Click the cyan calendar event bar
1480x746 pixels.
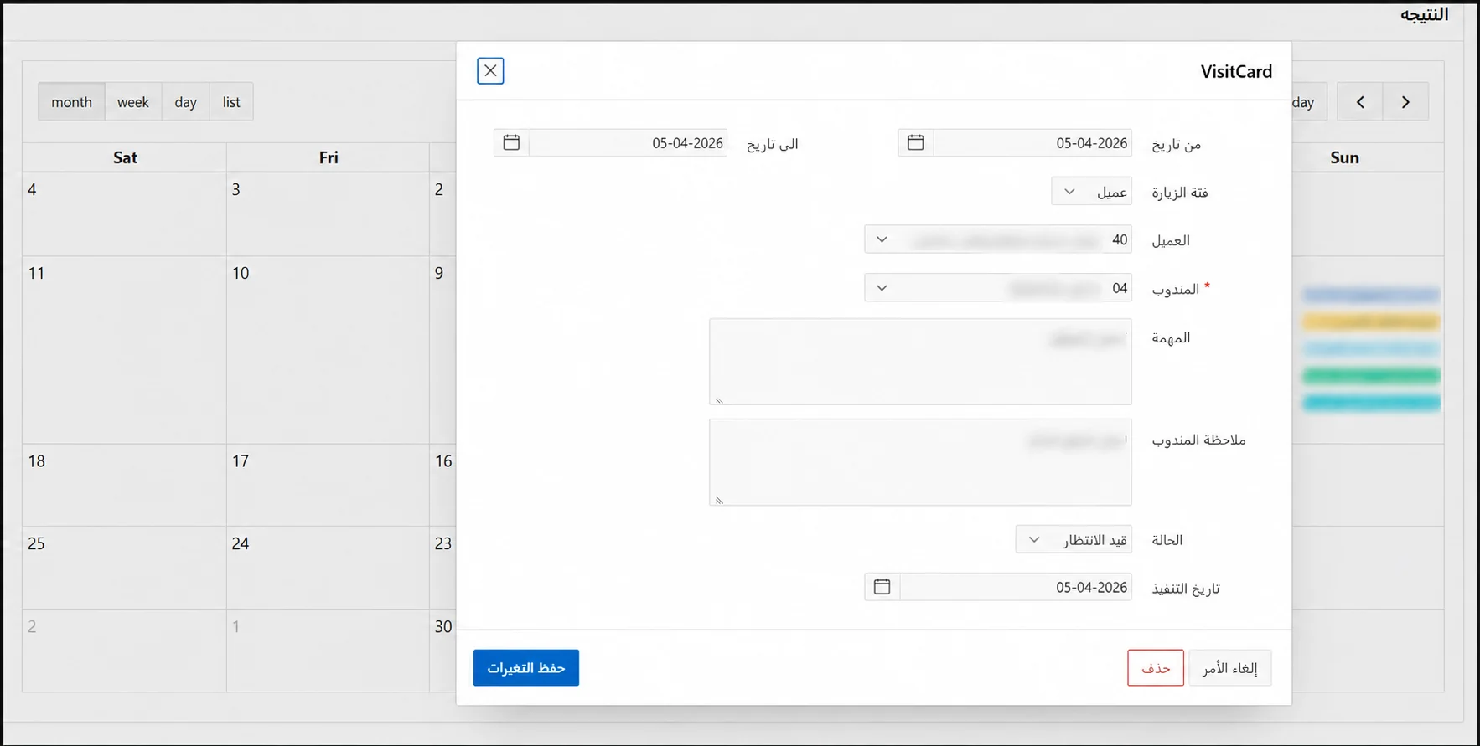point(1371,403)
